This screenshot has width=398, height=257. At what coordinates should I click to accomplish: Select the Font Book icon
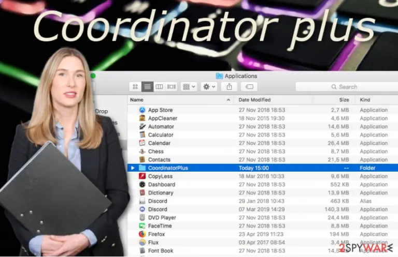click(142, 251)
